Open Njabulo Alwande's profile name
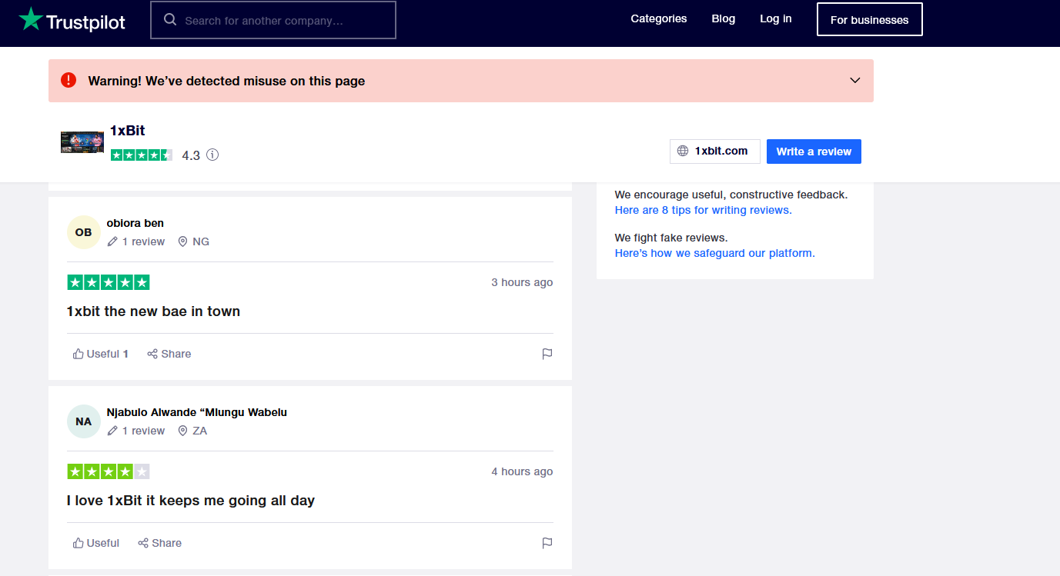Screen dimensions: 1060x576 (197, 412)
